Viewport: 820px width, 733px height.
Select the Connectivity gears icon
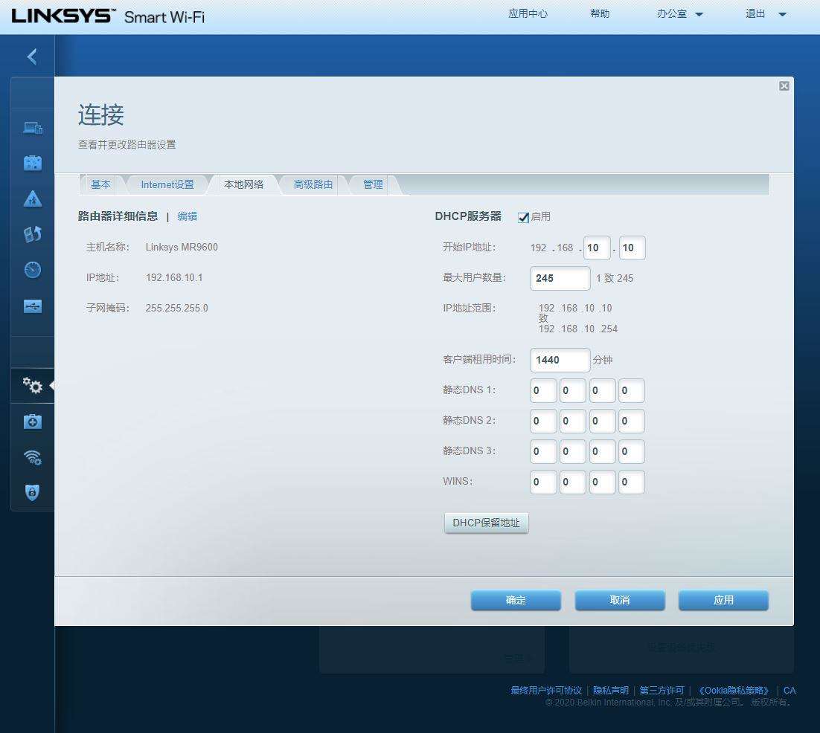pos(33,386)
